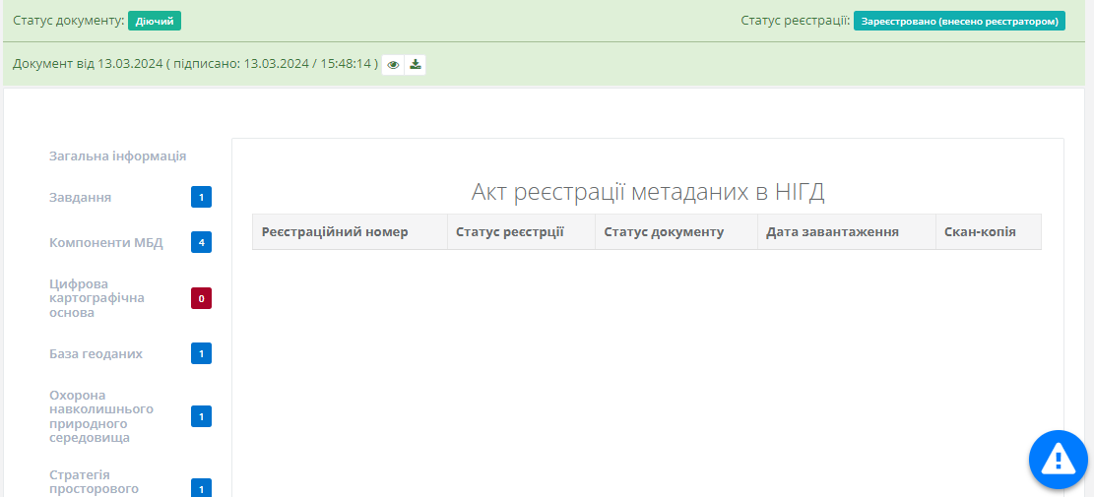Image resolution: width=1094 pixels, height=497 pixels.
Task: Open Охорона навколишнього природного середовища section
Action: [x=101, y=416]
